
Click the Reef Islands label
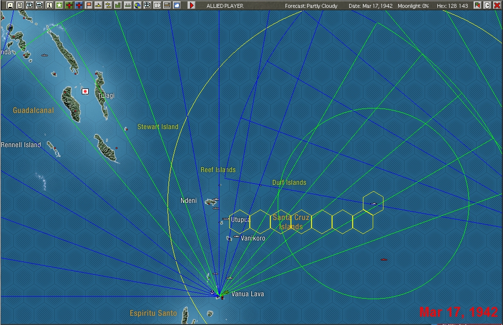tap(218, 170)
